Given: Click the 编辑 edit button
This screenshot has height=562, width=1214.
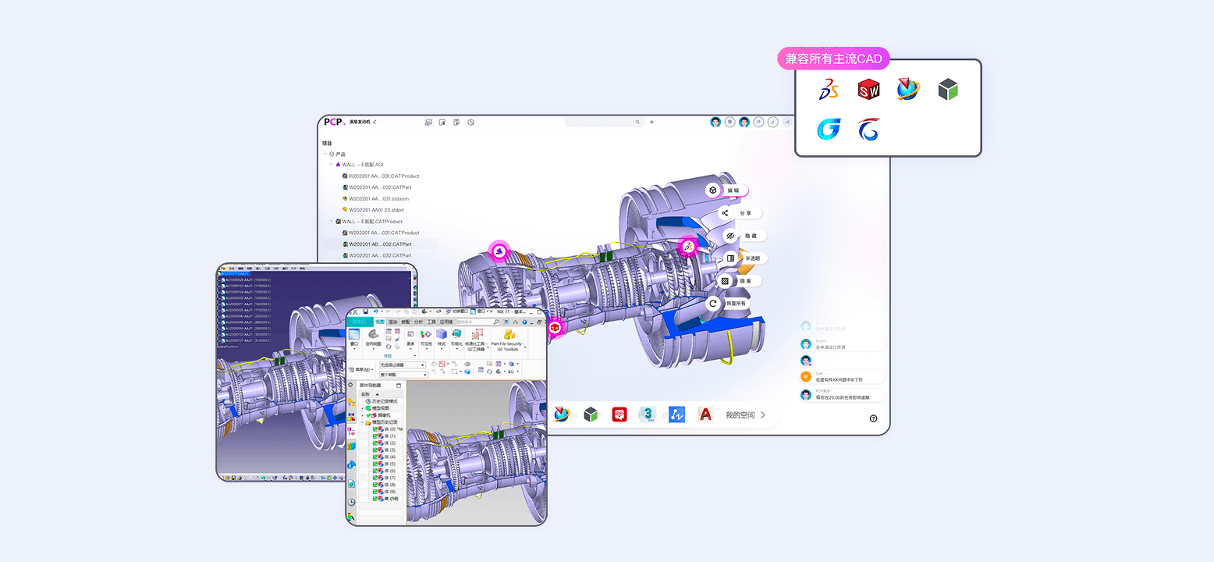Looking at the screenshot, I should coord(732,190).
